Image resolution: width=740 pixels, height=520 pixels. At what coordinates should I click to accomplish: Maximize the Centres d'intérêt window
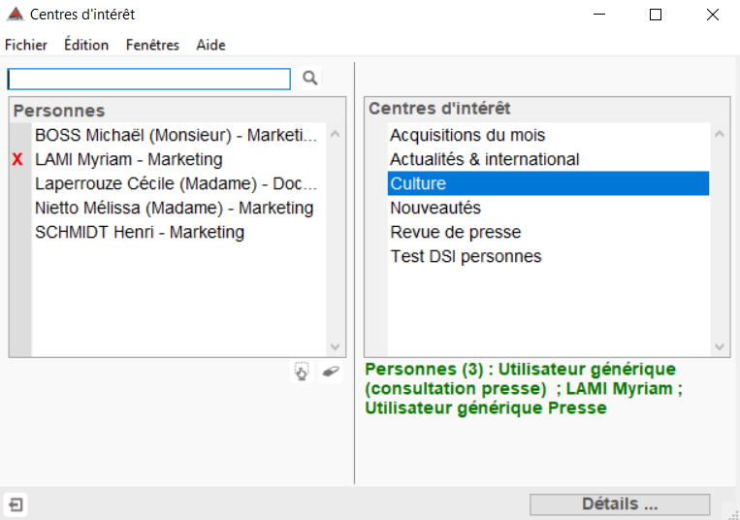[x=656, y=15]
